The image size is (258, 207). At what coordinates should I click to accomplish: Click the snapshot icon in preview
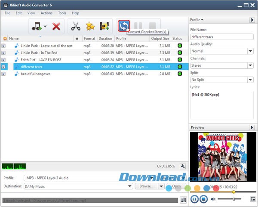[x=253, y=199]
